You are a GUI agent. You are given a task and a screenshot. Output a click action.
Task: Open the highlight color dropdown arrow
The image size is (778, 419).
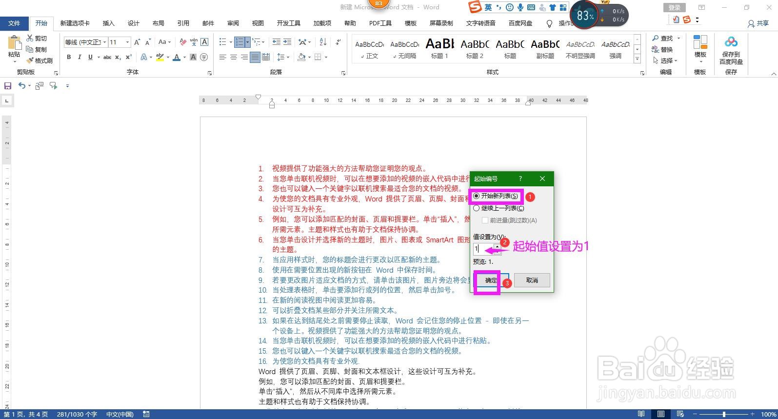[x=167, y=57]
